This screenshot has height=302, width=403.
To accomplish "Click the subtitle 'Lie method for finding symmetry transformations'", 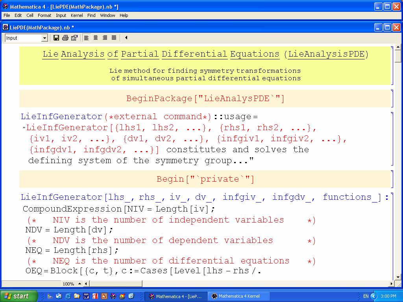I will [205, 71].
